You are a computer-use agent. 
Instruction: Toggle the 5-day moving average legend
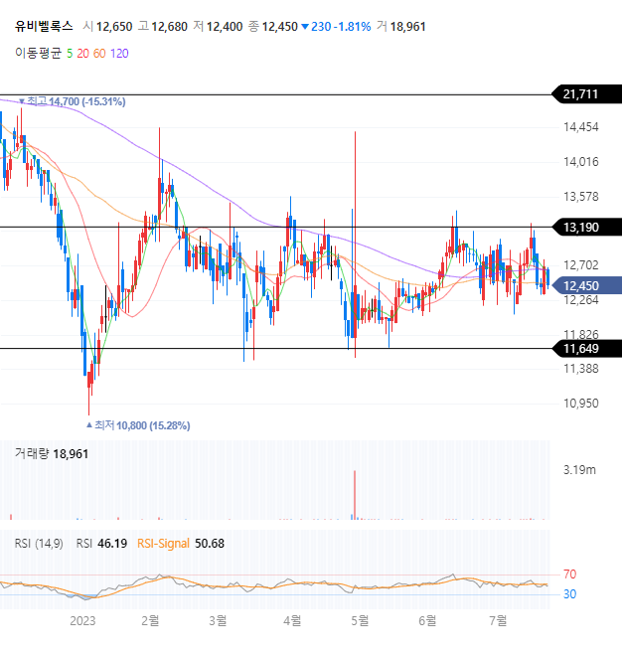70,54
